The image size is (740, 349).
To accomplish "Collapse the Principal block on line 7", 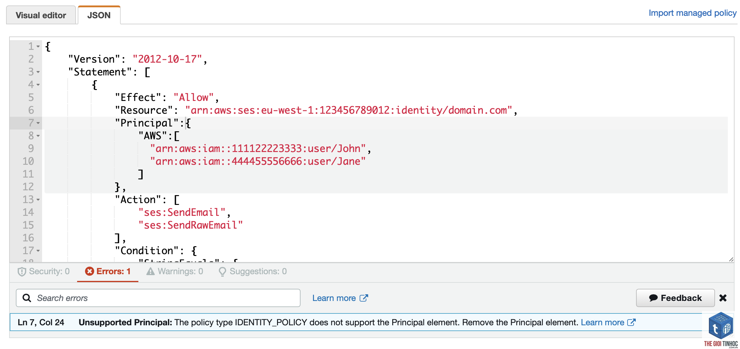I will coord(38,123).
